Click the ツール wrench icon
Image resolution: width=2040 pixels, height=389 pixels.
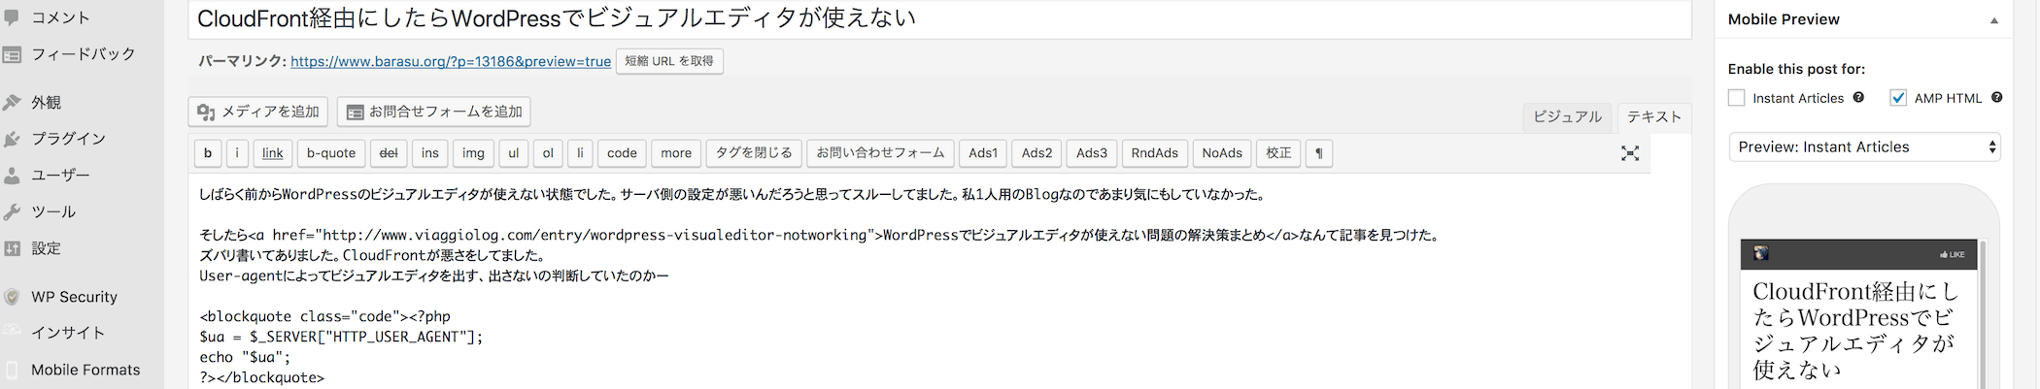[x=12, y=211]
